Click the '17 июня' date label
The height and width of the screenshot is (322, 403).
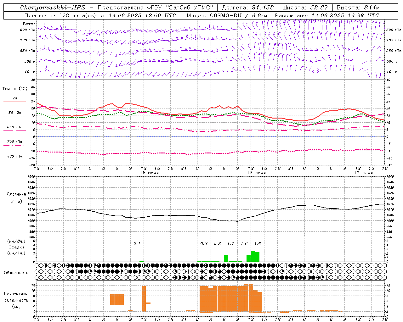coord(363,173)
